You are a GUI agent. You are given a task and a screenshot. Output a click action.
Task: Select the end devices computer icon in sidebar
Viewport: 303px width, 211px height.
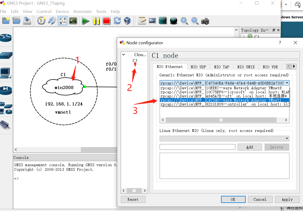tap(6, 73)
